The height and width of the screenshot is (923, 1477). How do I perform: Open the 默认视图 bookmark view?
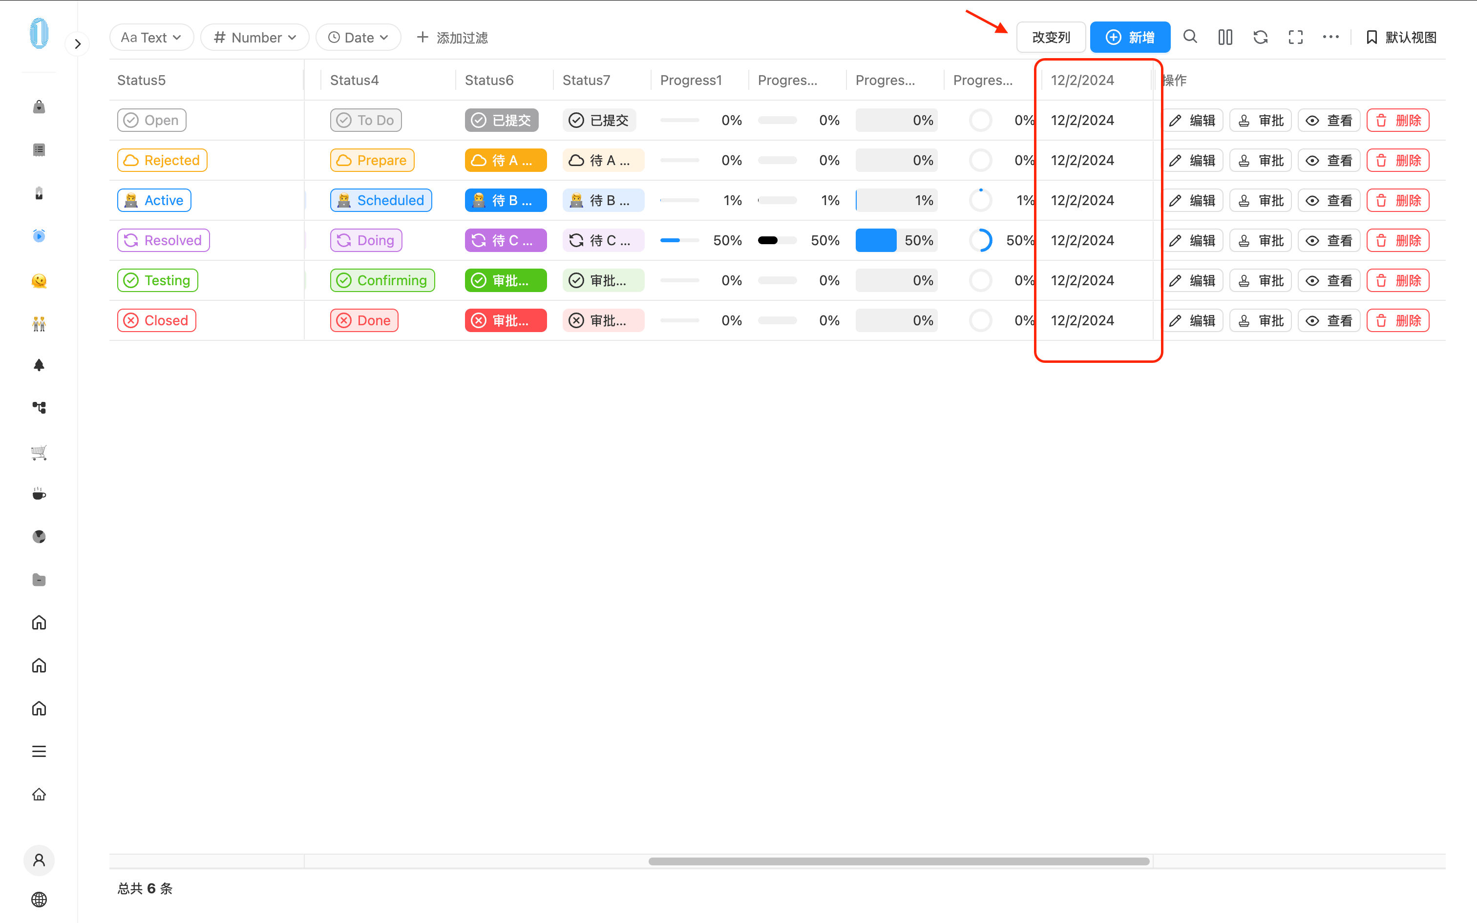point(1401,37)
